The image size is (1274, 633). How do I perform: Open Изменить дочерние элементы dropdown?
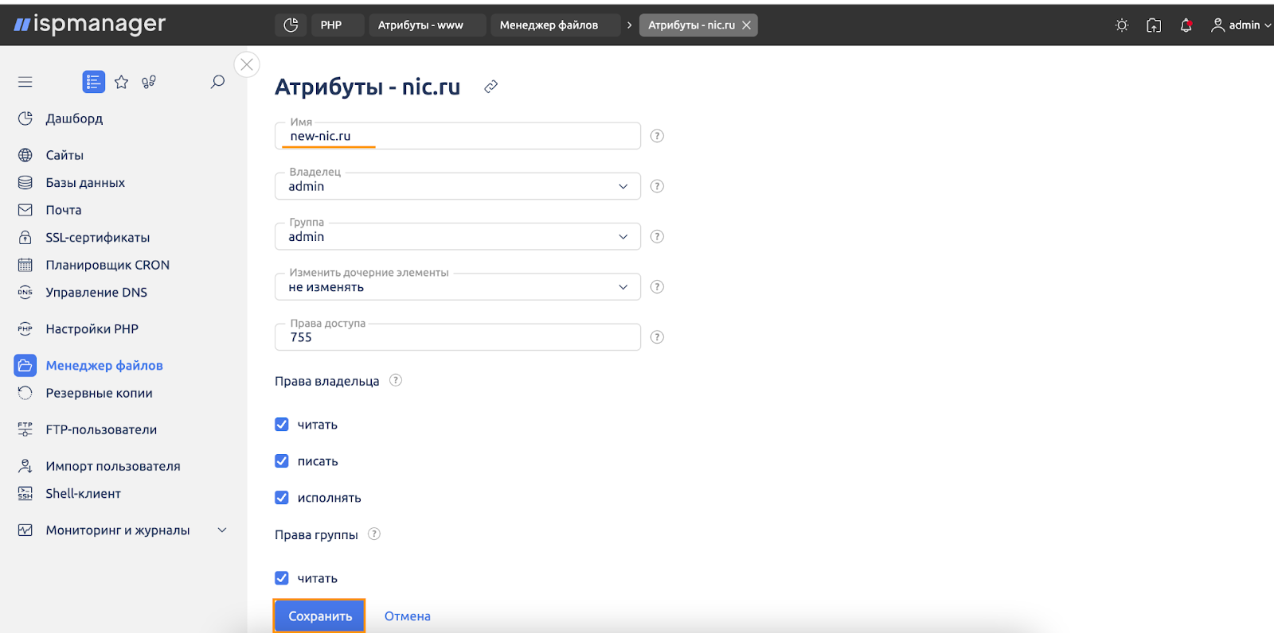click(x=458, y=287)
